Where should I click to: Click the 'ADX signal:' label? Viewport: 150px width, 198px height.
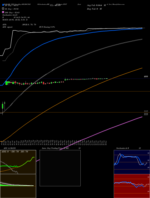pos(7,27)
